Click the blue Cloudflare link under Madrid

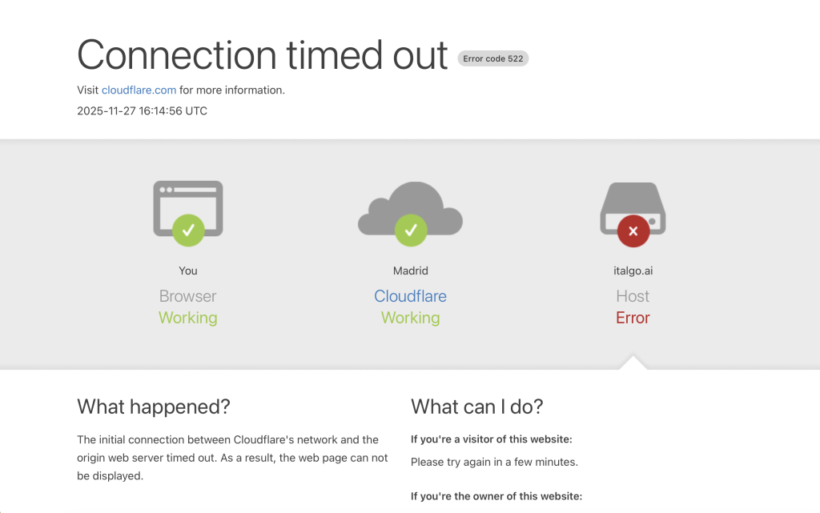pos(410,296)
